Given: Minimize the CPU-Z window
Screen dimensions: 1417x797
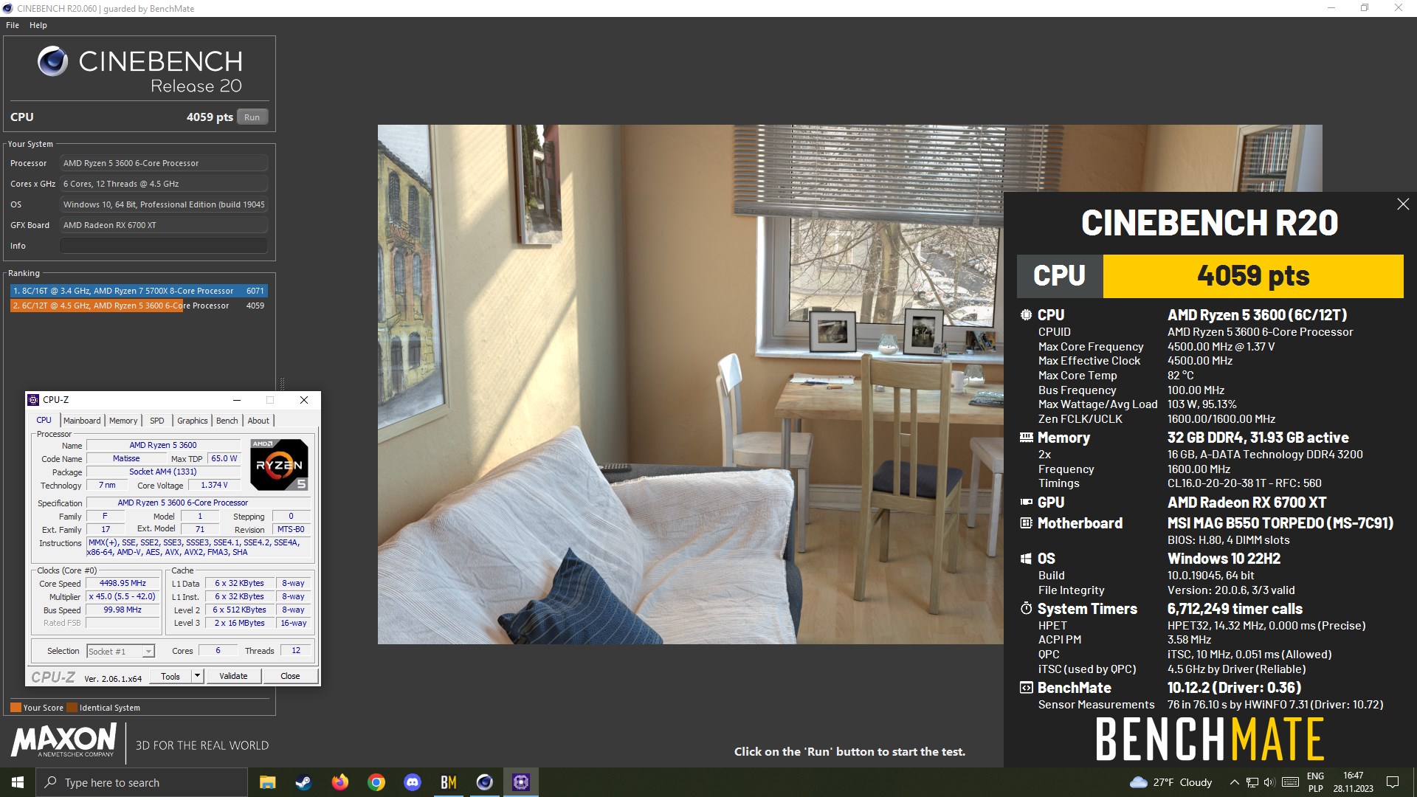Looking at the screenshot, I should [237, 400].
